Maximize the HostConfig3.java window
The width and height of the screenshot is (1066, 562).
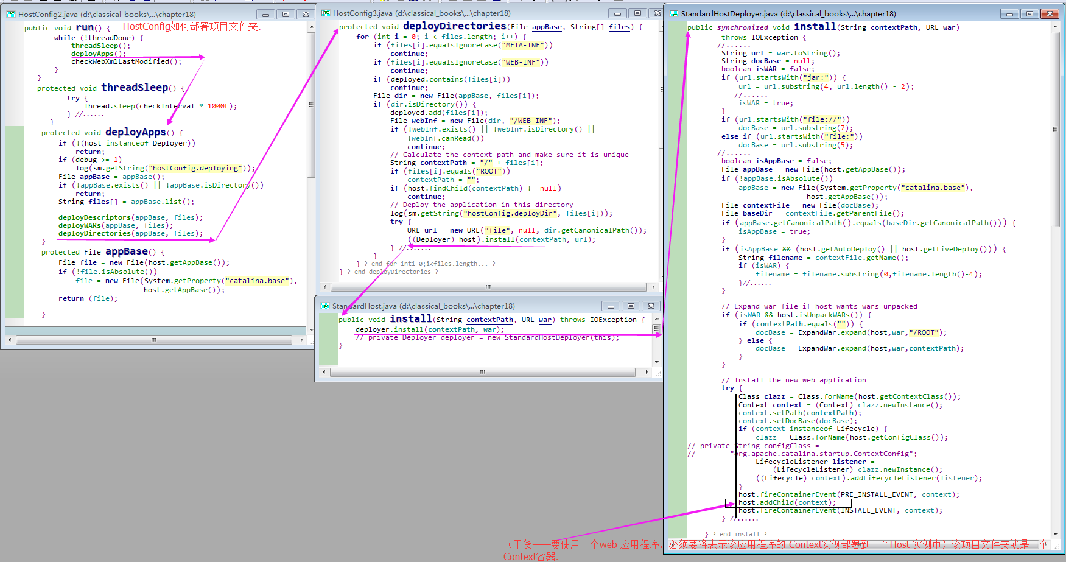[637, 13]
